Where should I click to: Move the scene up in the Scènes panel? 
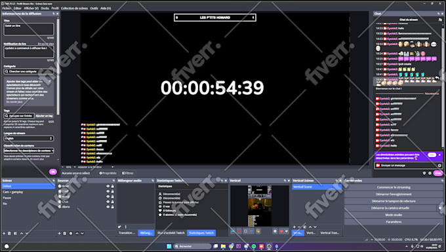tap(22, 233)
